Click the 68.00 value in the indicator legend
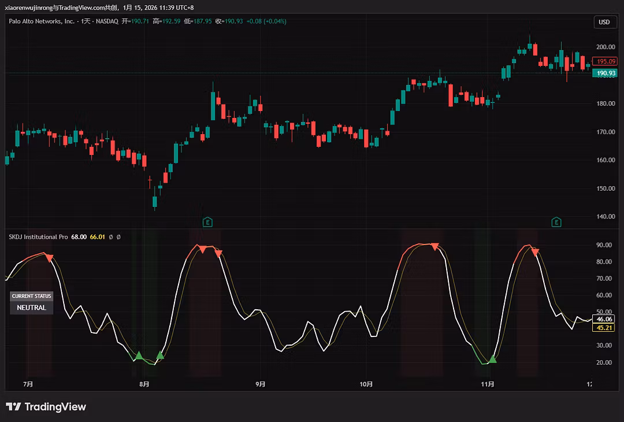 coord(79,237)
